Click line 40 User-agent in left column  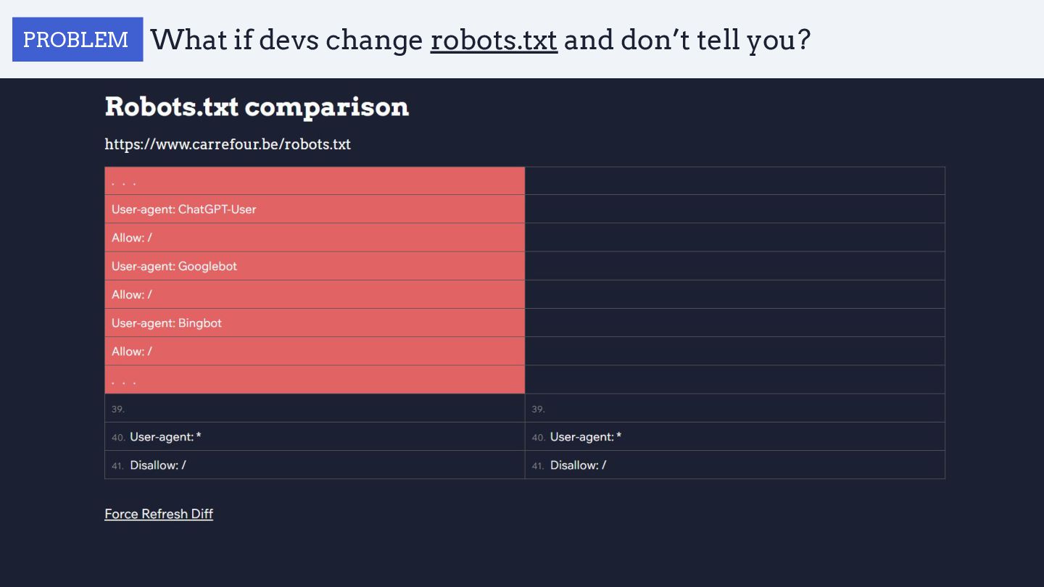165,437
